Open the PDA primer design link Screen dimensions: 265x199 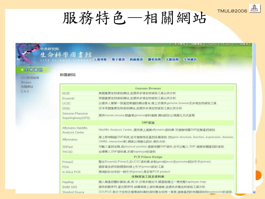(x=65, y=167)
